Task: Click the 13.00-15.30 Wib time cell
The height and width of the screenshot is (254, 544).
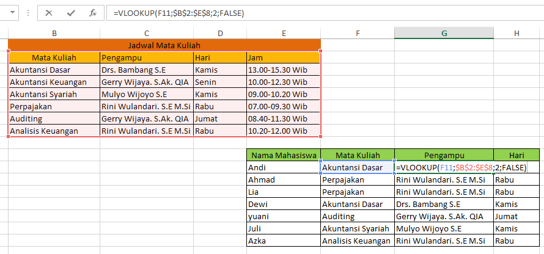Action: pyautogui.click(x=284, y=70)
